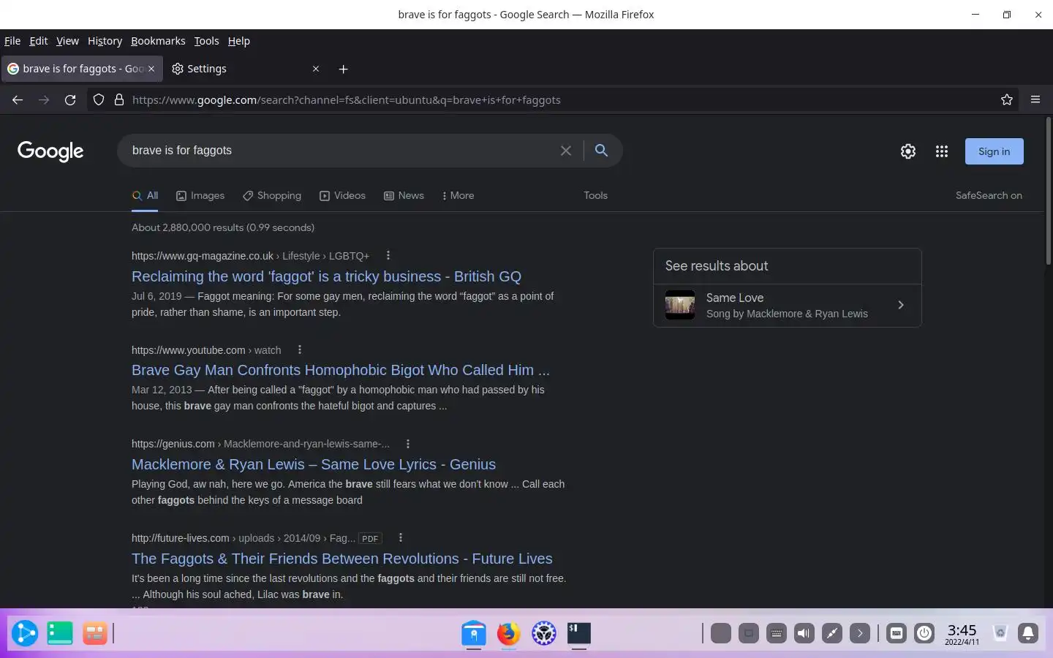Viewport: 1053px width, 658px height.
Task: Open the File menu
Action: point(12,41)
